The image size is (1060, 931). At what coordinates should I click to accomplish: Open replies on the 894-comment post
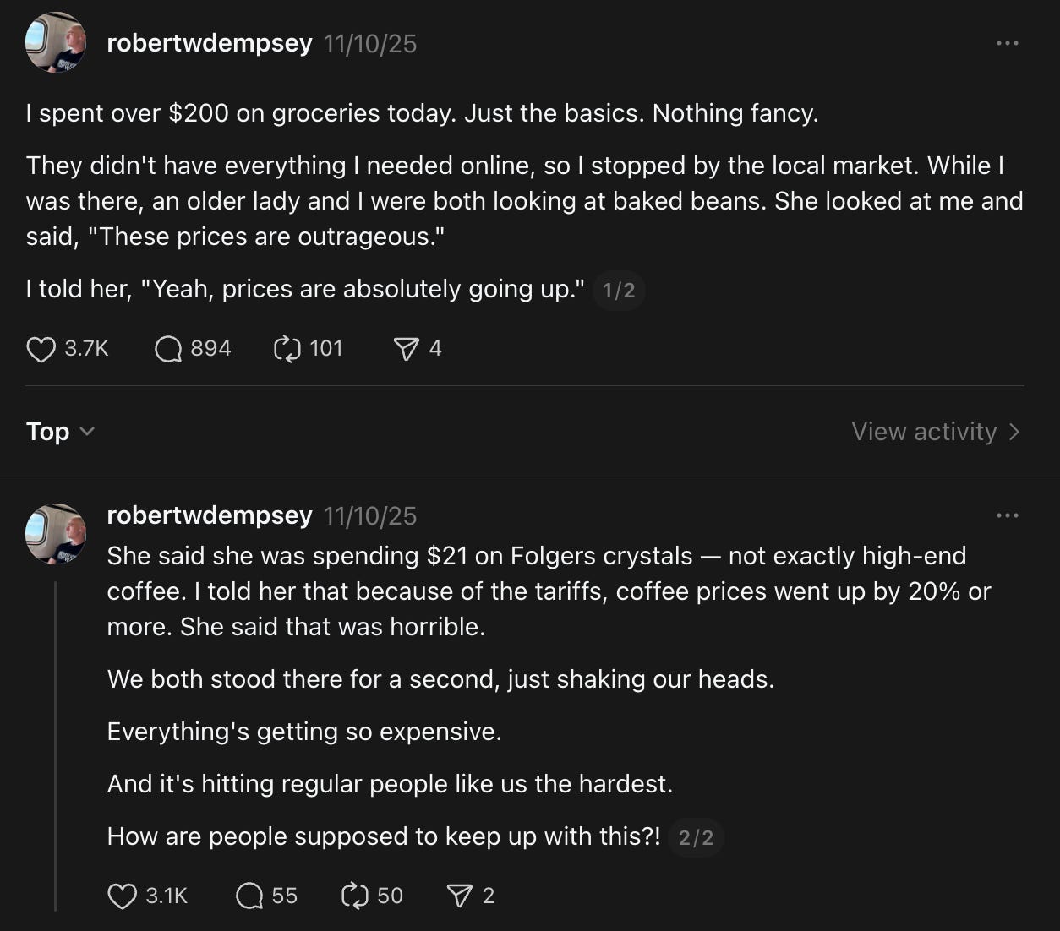click(x=168, y=349)
